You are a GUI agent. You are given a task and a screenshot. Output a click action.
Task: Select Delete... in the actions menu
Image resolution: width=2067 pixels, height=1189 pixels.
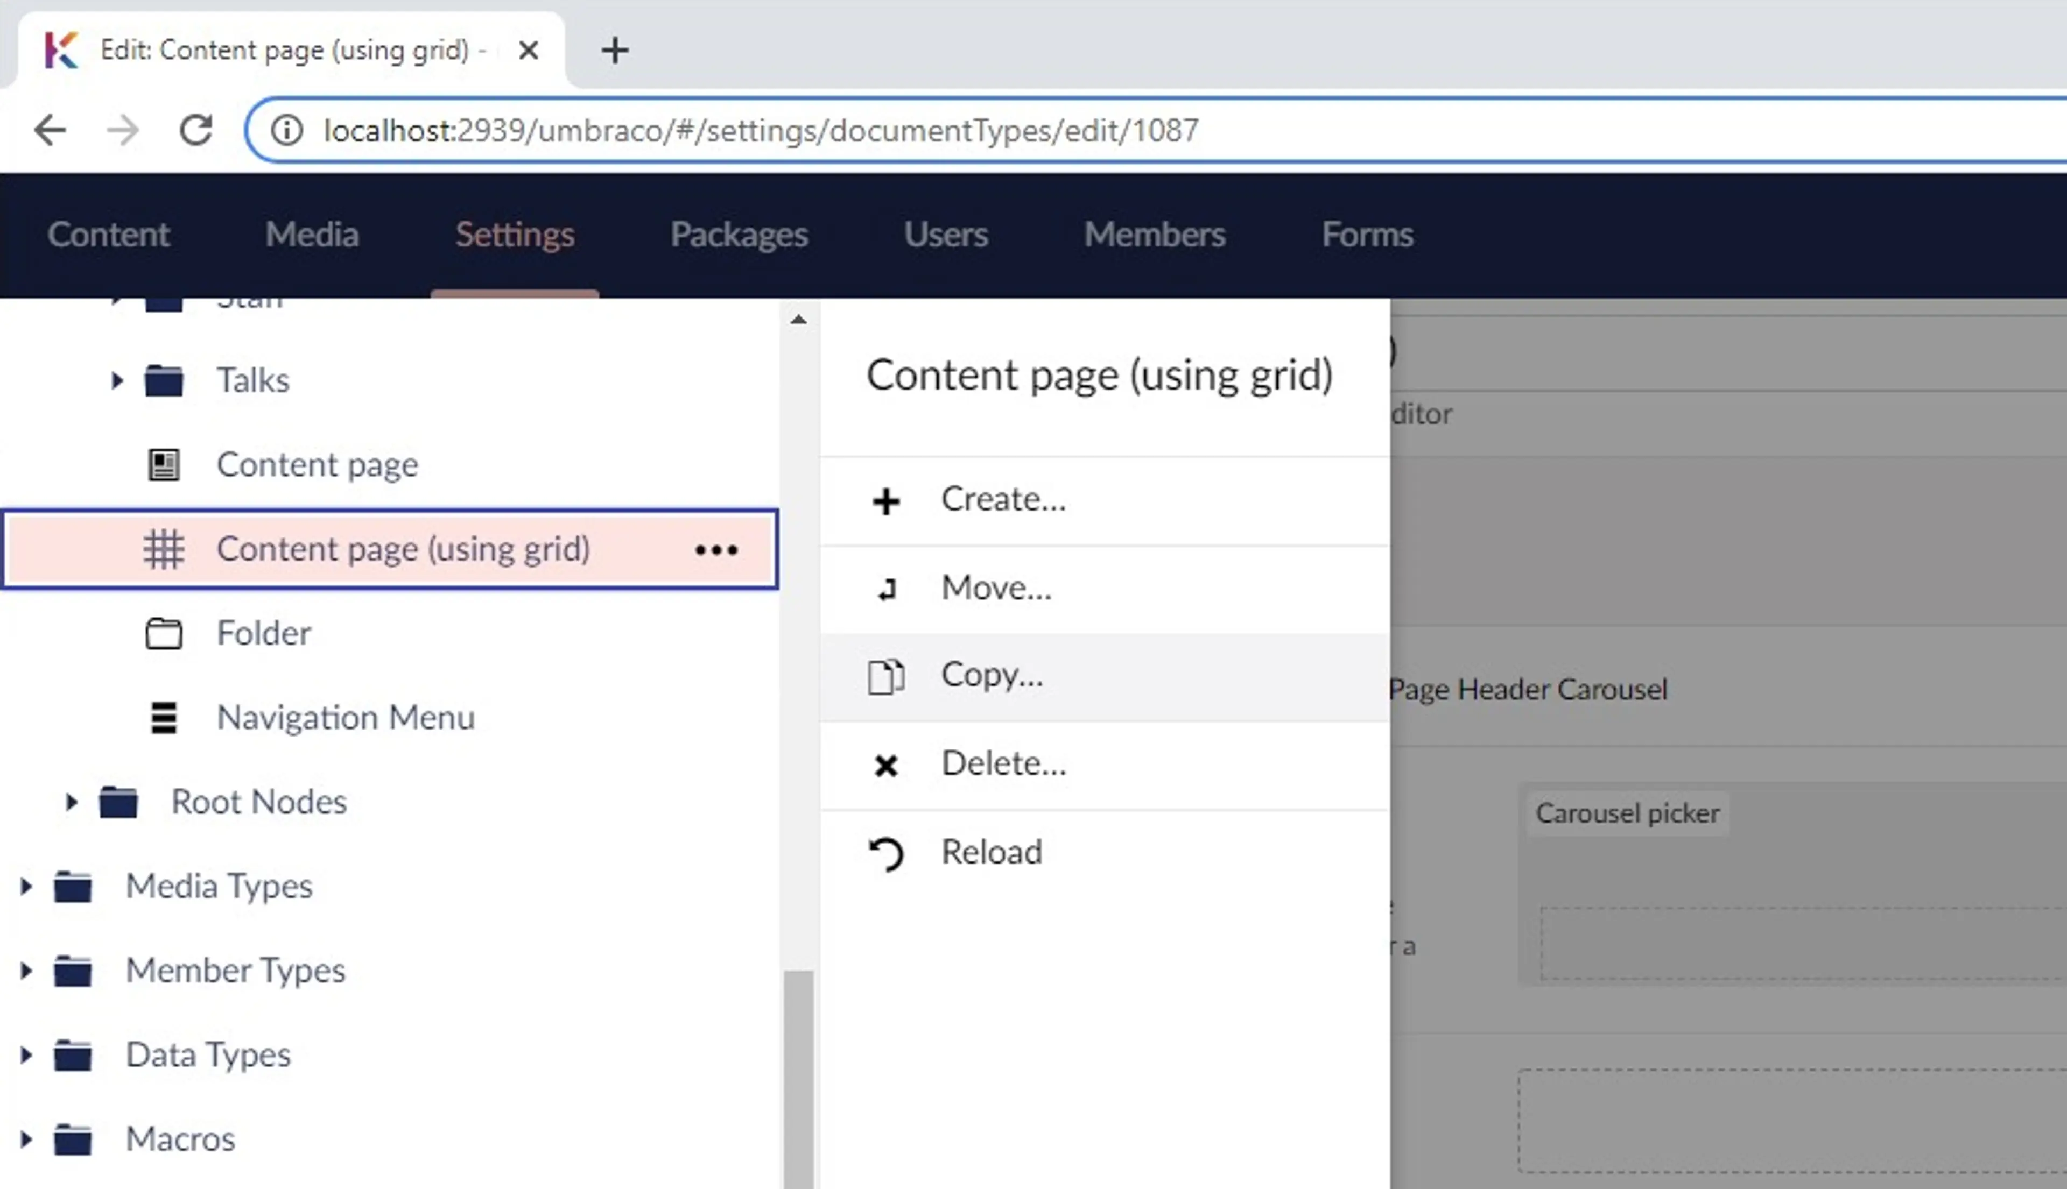tap(1002, 765)
